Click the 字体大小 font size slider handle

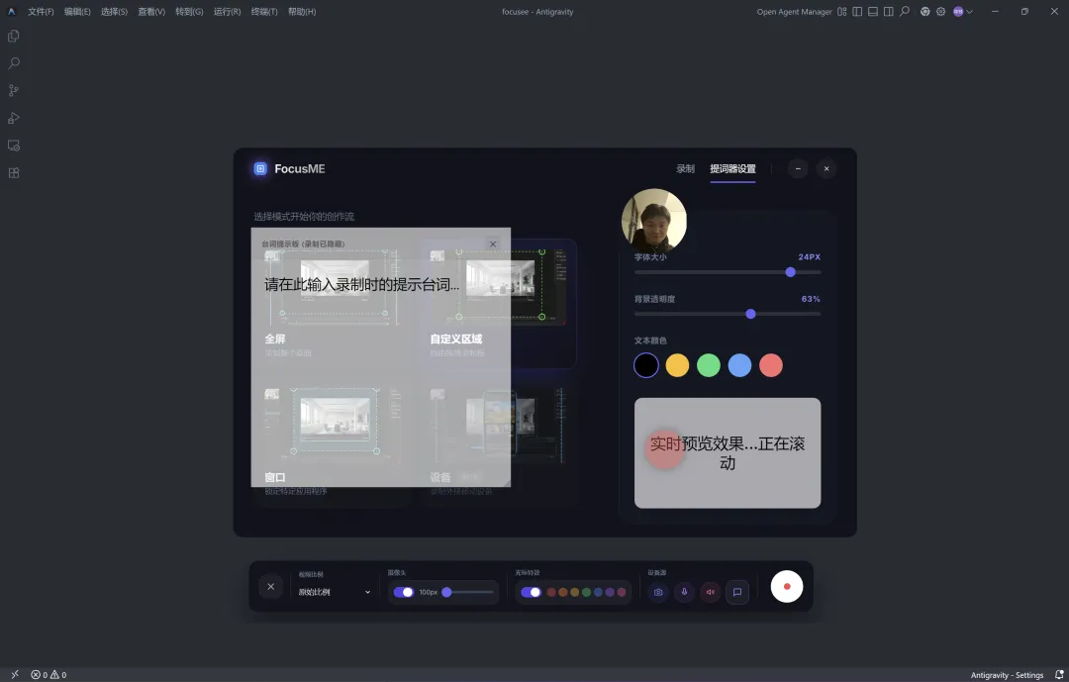click(x=790, y=272)
